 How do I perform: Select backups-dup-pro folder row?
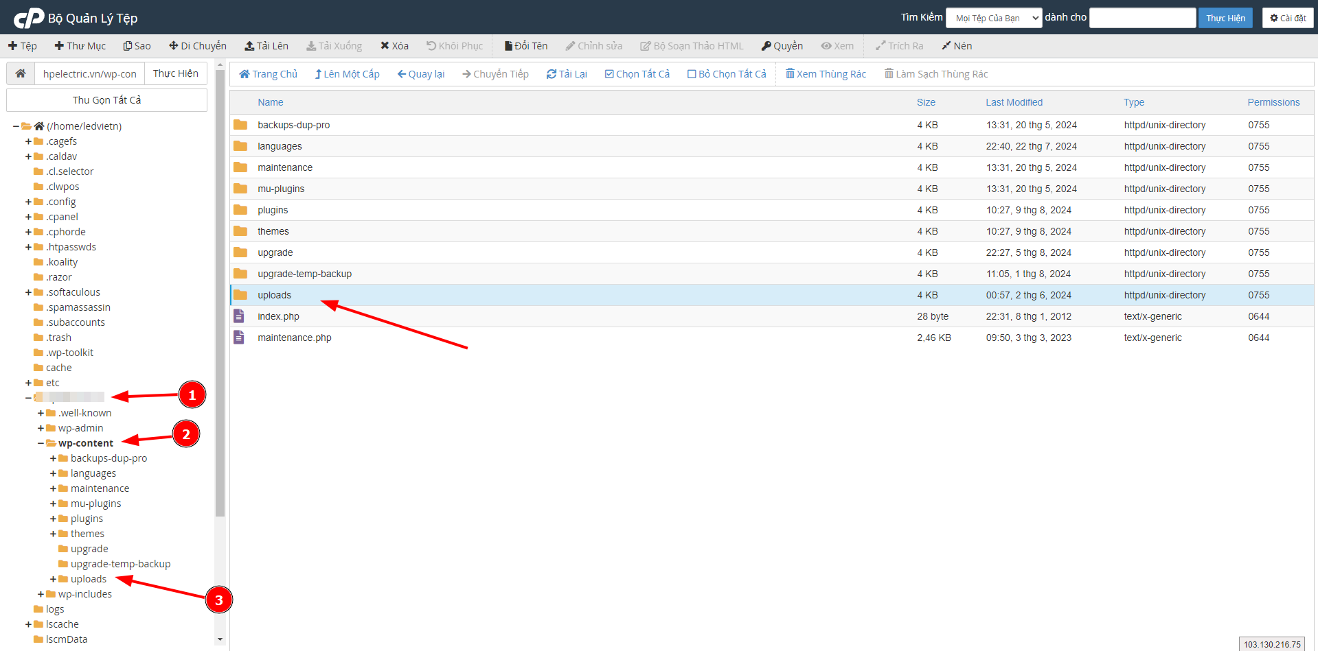click(x=772, y=125)
